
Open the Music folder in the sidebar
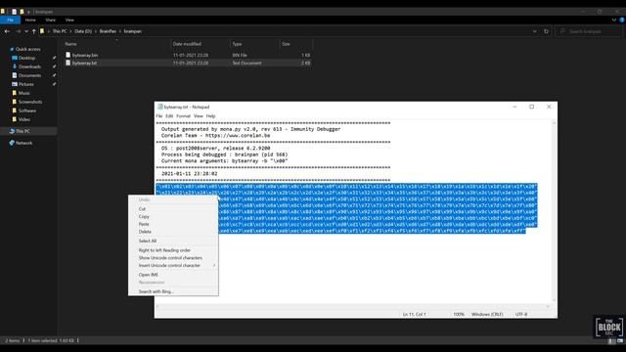23,93
